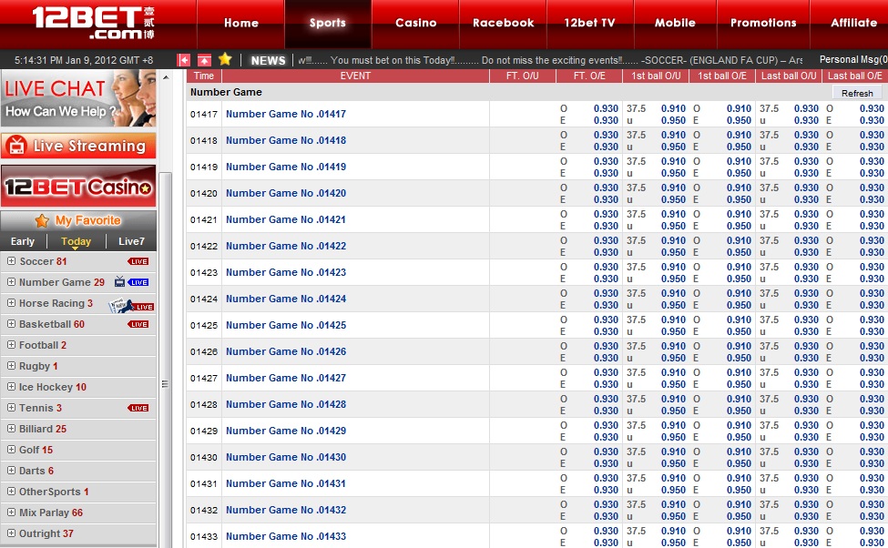
Task: Expand the Rugby category
Action: point(11,366)
